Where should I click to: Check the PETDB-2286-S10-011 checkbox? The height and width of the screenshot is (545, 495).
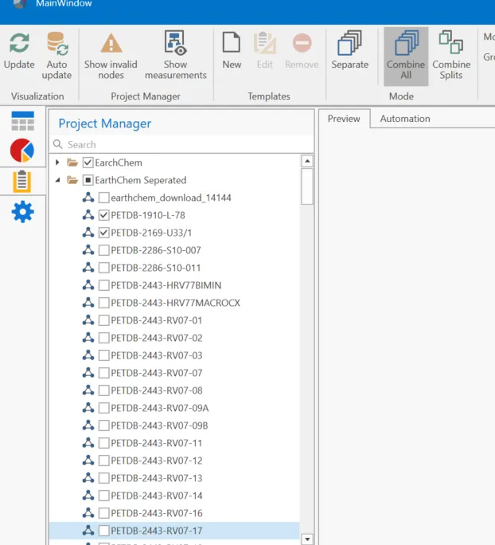point(103,268)
